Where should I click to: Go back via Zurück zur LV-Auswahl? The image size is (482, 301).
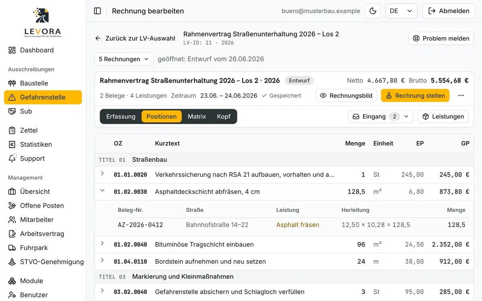point(135,39)
